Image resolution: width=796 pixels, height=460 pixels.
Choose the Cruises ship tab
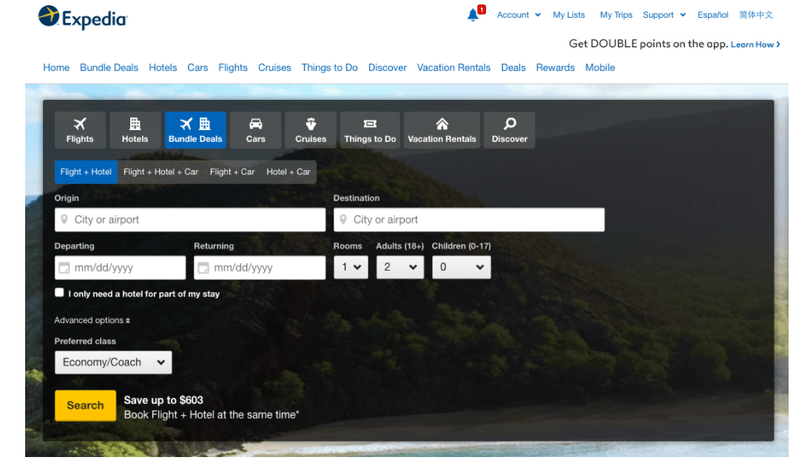[x=311, y=130]
